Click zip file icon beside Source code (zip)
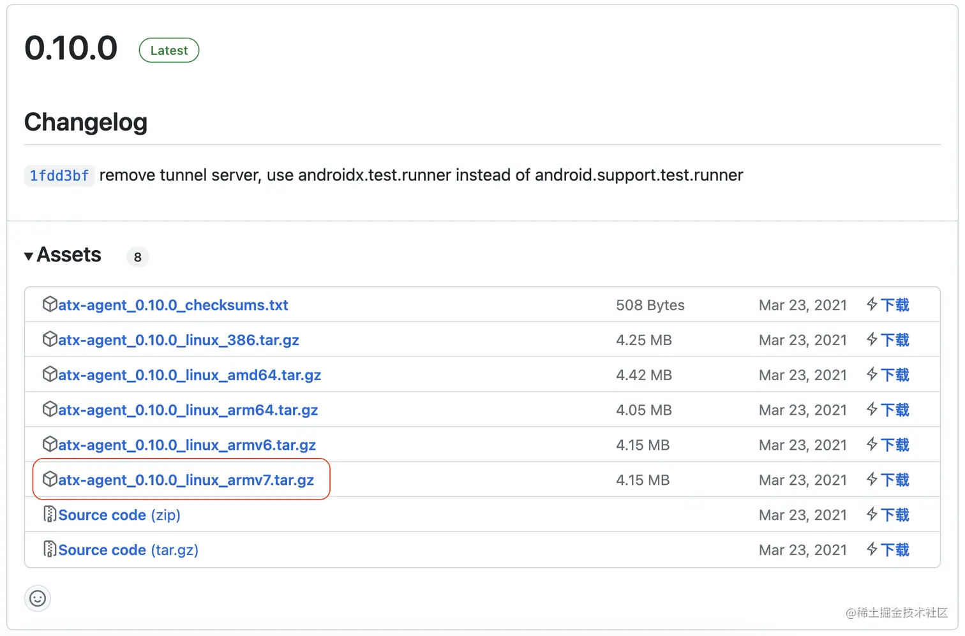965x636 pixels. click(50, 514)
